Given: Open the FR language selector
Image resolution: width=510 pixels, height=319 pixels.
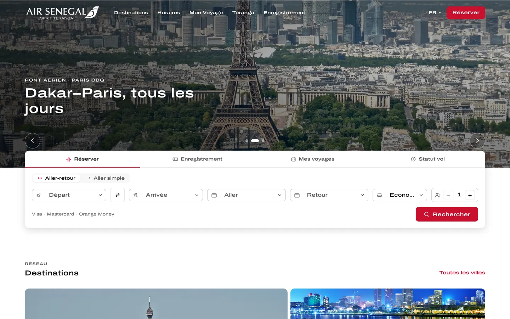Looking at the screenshot, I should (x=435, y=13).
